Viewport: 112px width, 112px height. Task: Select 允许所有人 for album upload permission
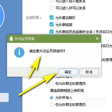pos(52,98)
